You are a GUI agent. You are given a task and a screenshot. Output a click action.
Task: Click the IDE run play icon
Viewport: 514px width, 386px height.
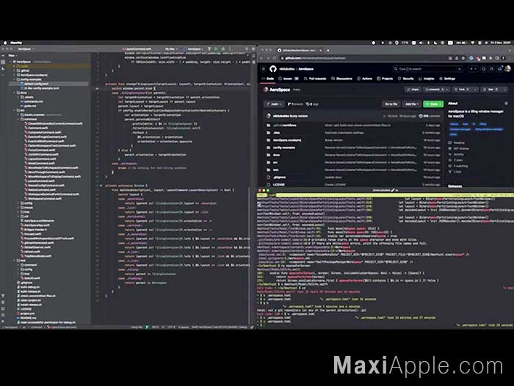click(x=216, y=49)
